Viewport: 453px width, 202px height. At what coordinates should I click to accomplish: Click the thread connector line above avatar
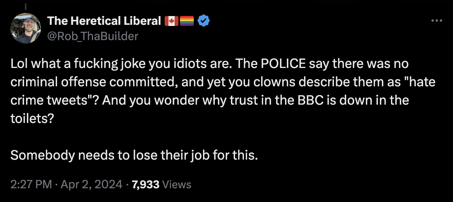[26, 6]
